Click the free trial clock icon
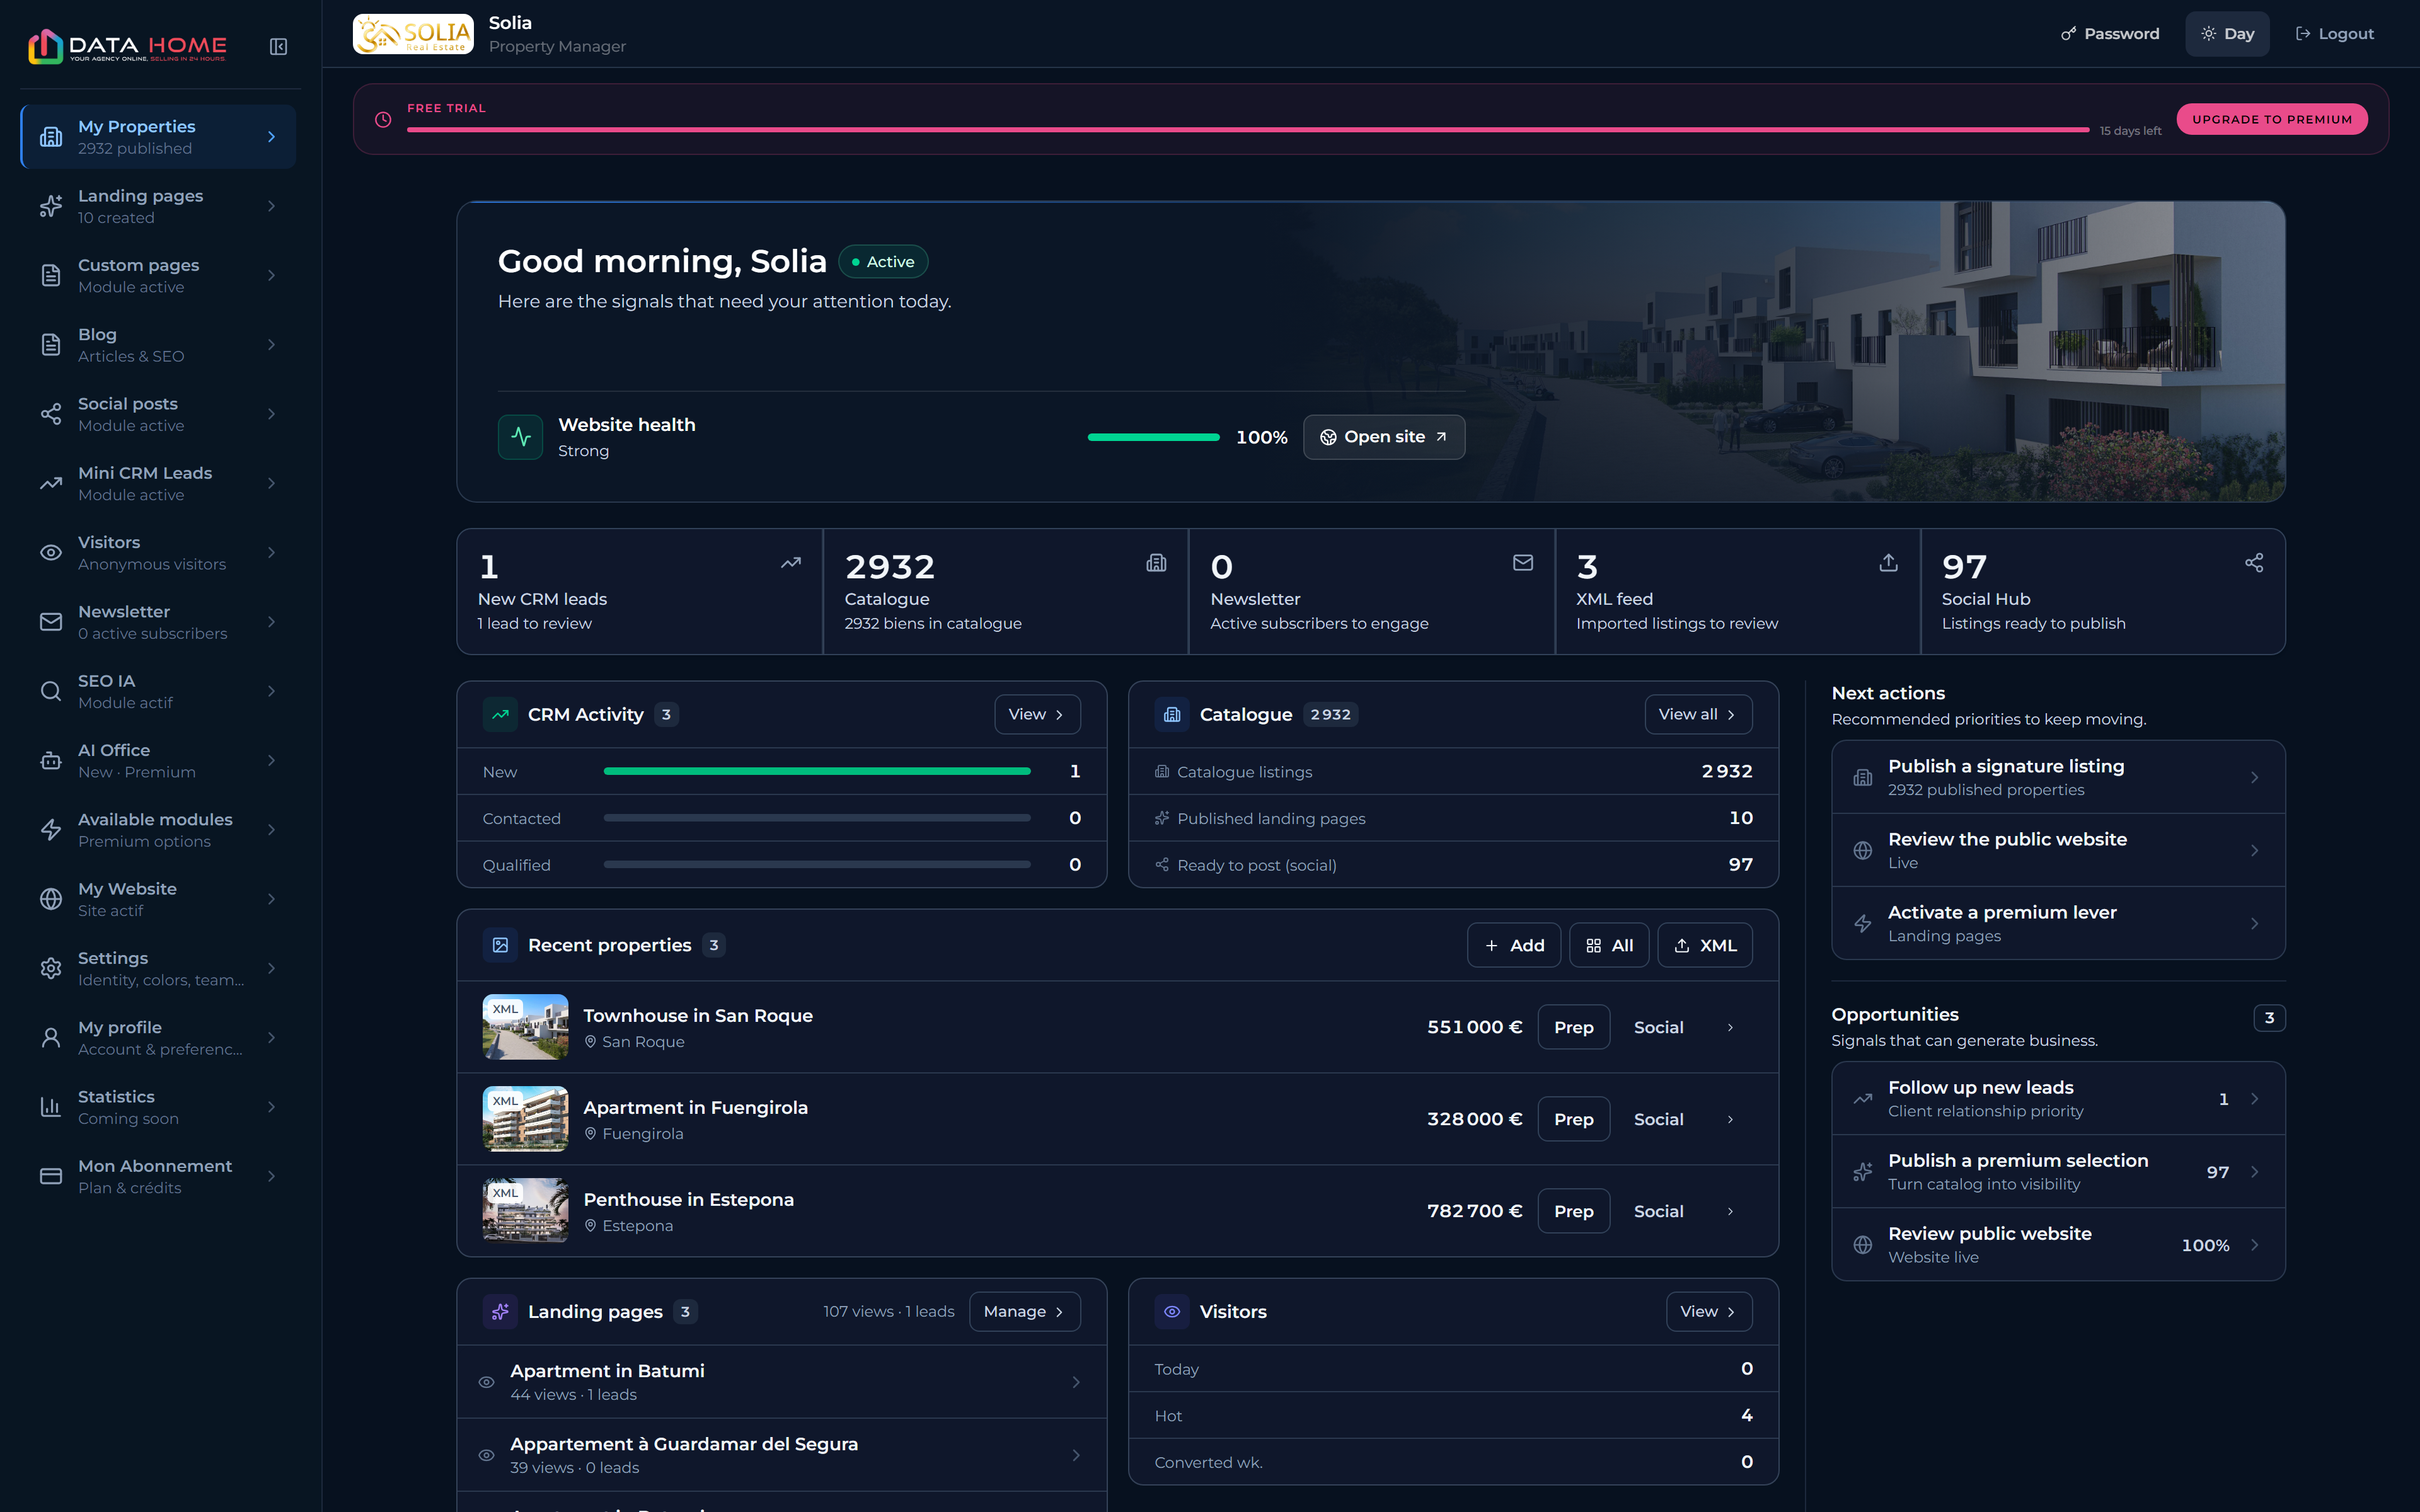This screenshot has height=1512, width=2420. pos(383,120)
